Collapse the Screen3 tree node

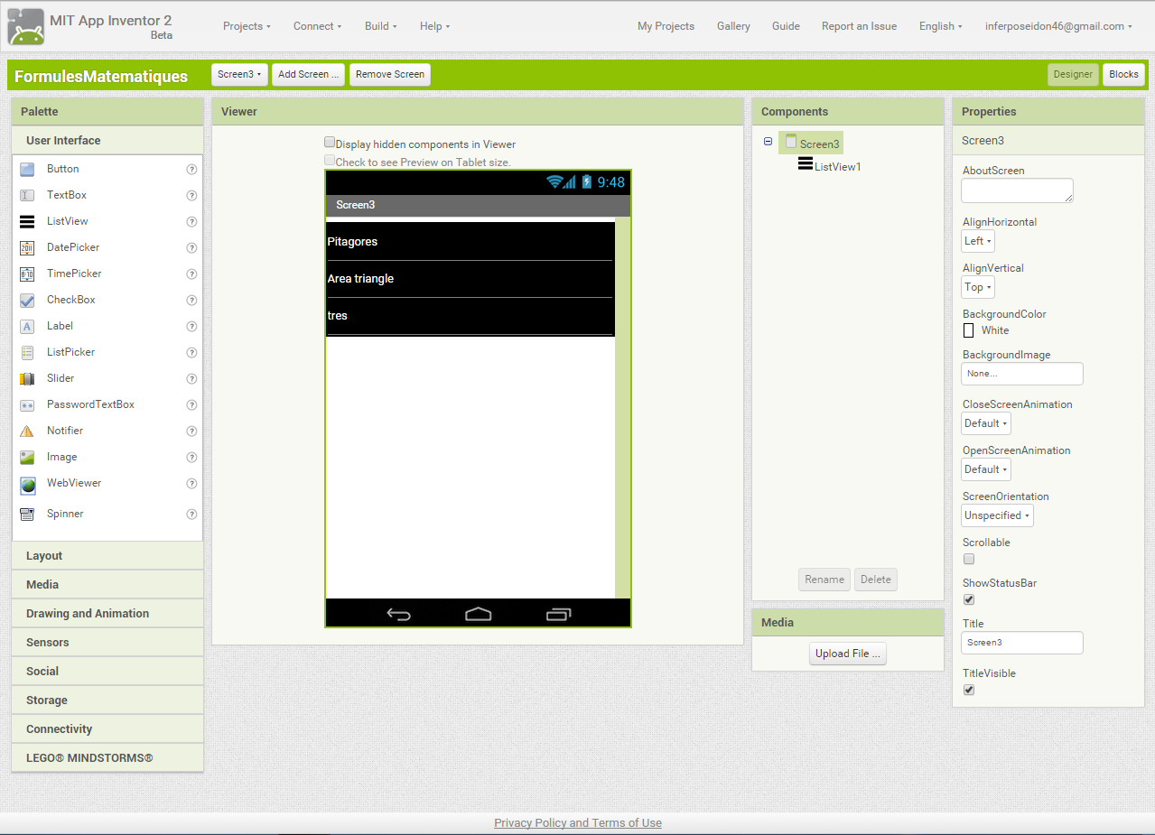[768, 142]
